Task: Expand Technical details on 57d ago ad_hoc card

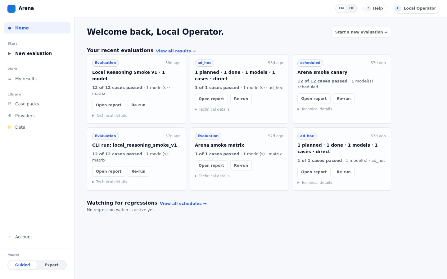Action: coord(315,183)
